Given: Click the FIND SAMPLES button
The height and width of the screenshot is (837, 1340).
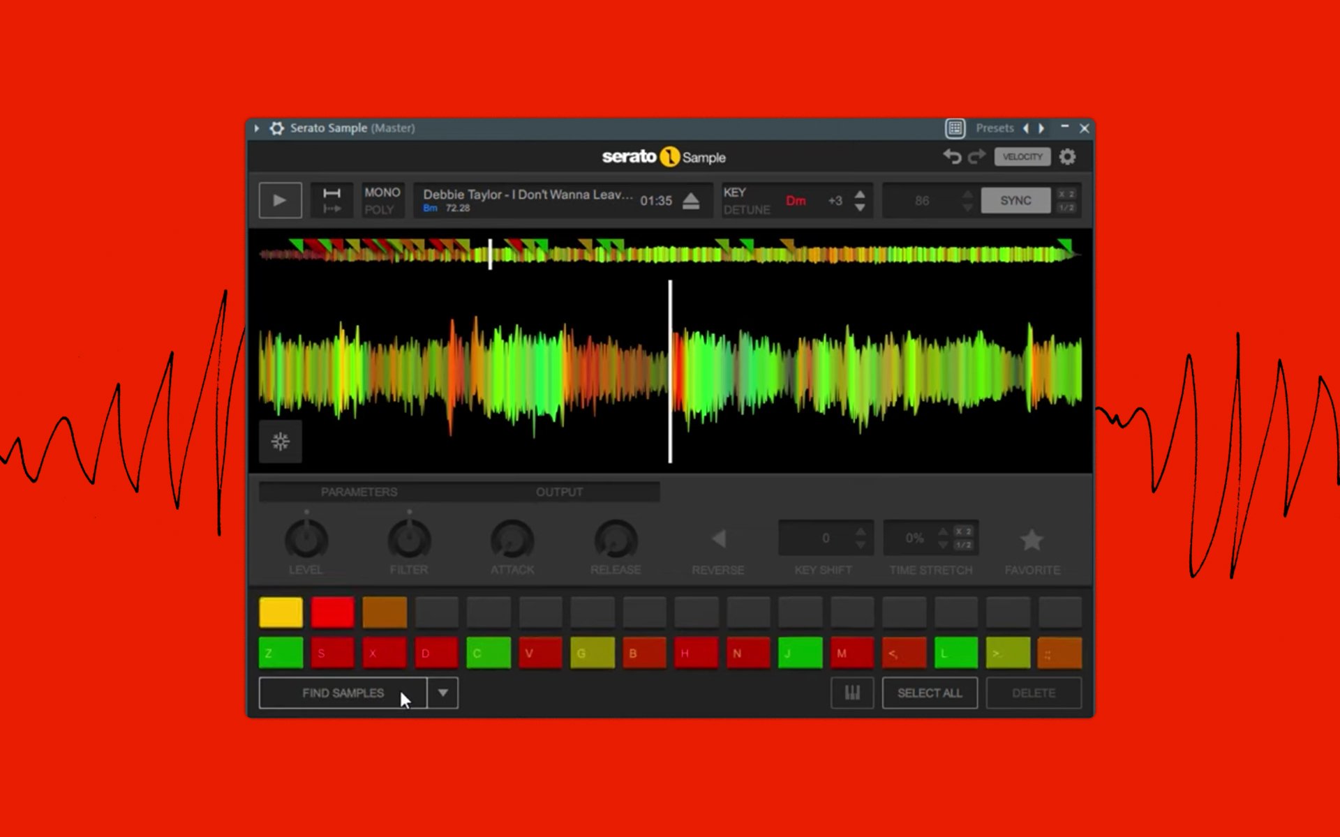Looking at the screenshot, I should tap(343, 693).
